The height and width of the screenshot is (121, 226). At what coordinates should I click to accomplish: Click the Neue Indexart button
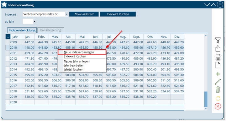pyautogui.click(x=84, y=14)
